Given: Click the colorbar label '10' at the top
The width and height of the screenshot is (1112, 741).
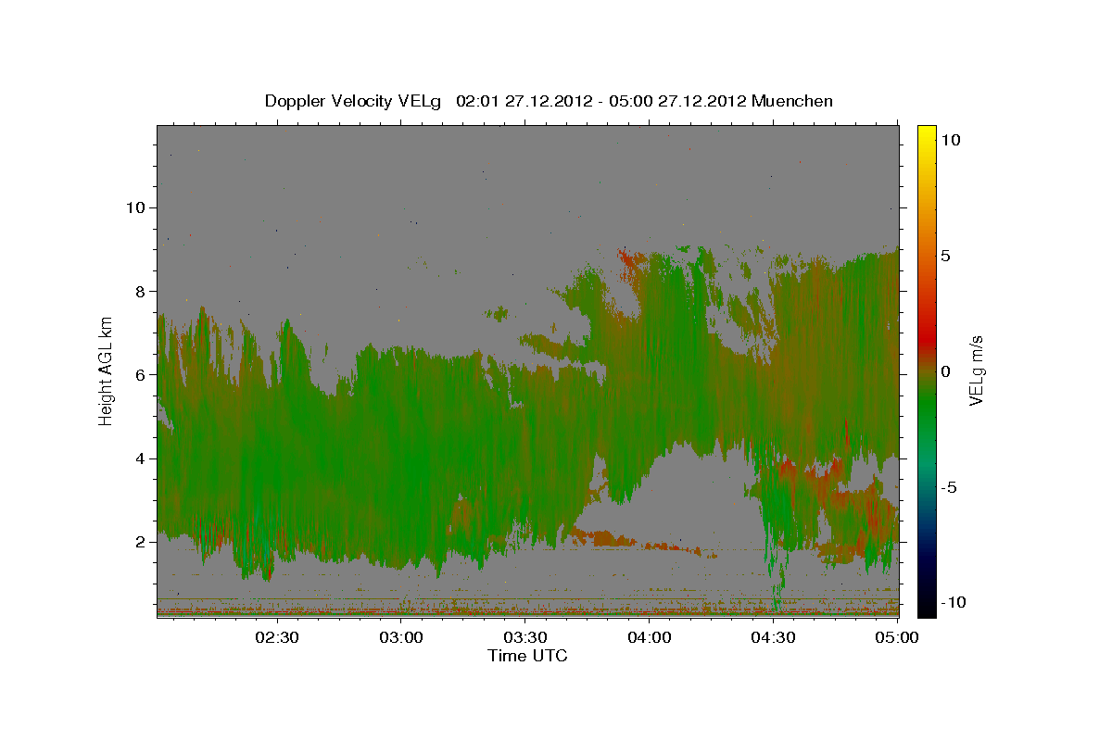Looking at the screenshot, I should (x=951, y=139).
